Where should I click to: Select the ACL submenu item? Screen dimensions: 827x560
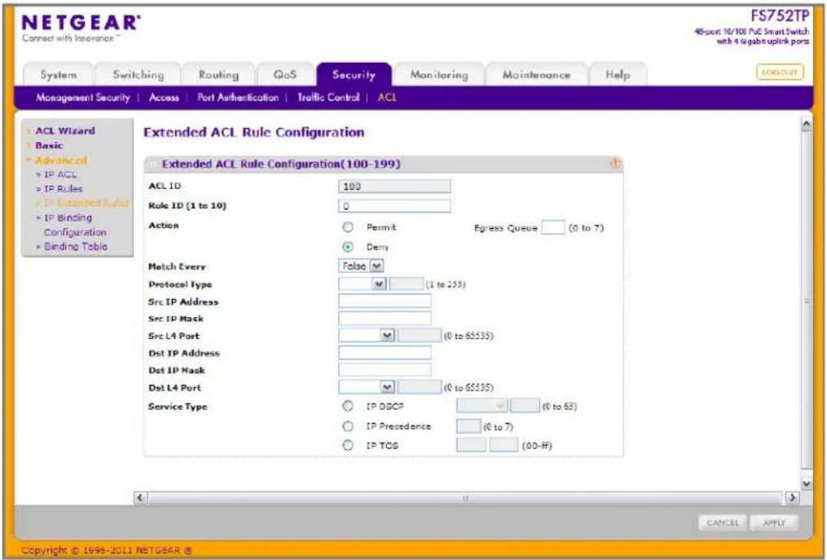[387, 97]
